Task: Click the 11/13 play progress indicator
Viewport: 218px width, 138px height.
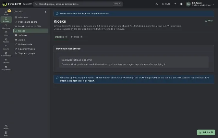Action: (166, 4)
